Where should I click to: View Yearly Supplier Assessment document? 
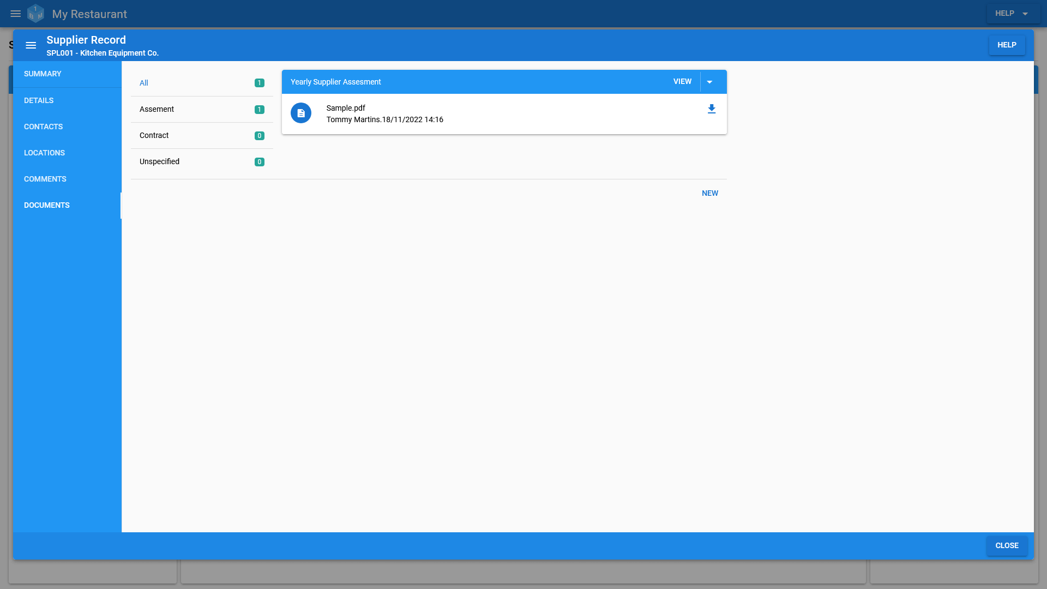click(682, 81)
